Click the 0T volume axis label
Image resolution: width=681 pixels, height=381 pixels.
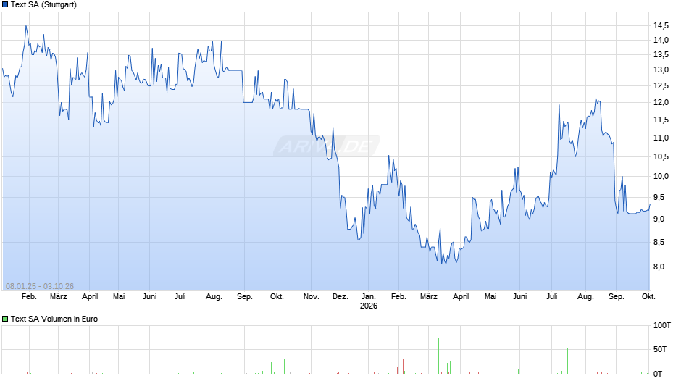click(658, 374)
